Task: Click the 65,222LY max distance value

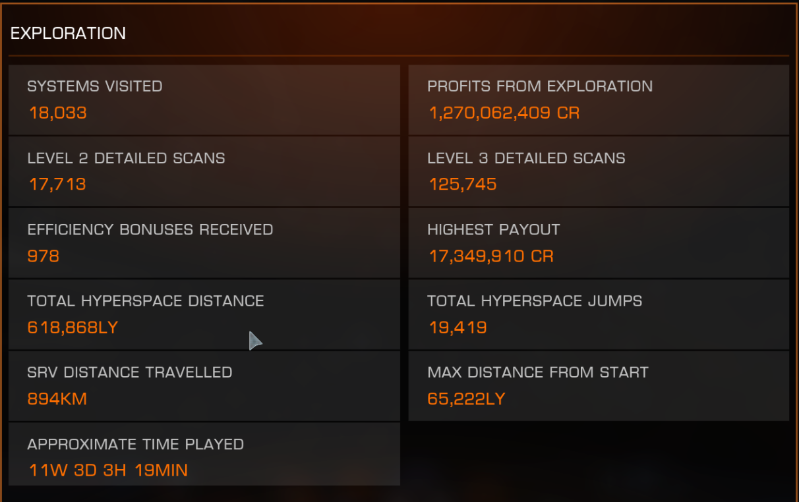Action: pos(466,399)
